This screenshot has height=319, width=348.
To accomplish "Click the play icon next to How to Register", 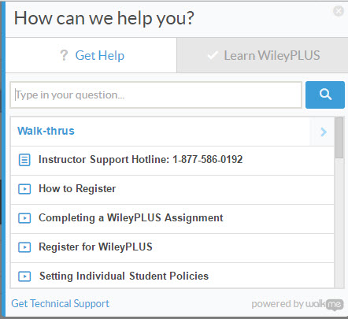I will coord(24,189).
